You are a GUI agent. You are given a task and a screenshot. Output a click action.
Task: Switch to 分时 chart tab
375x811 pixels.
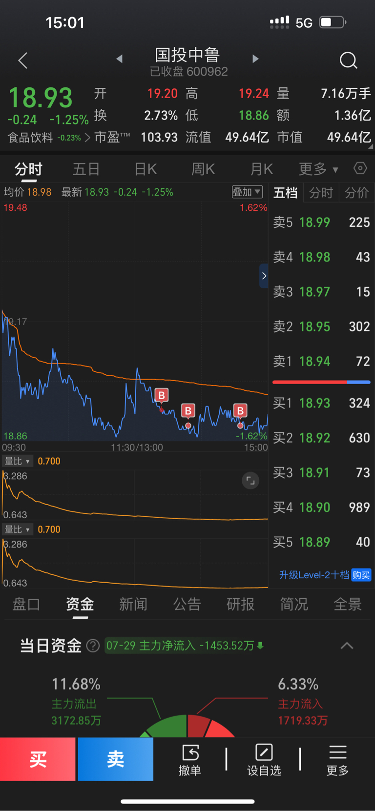(29, 169)
